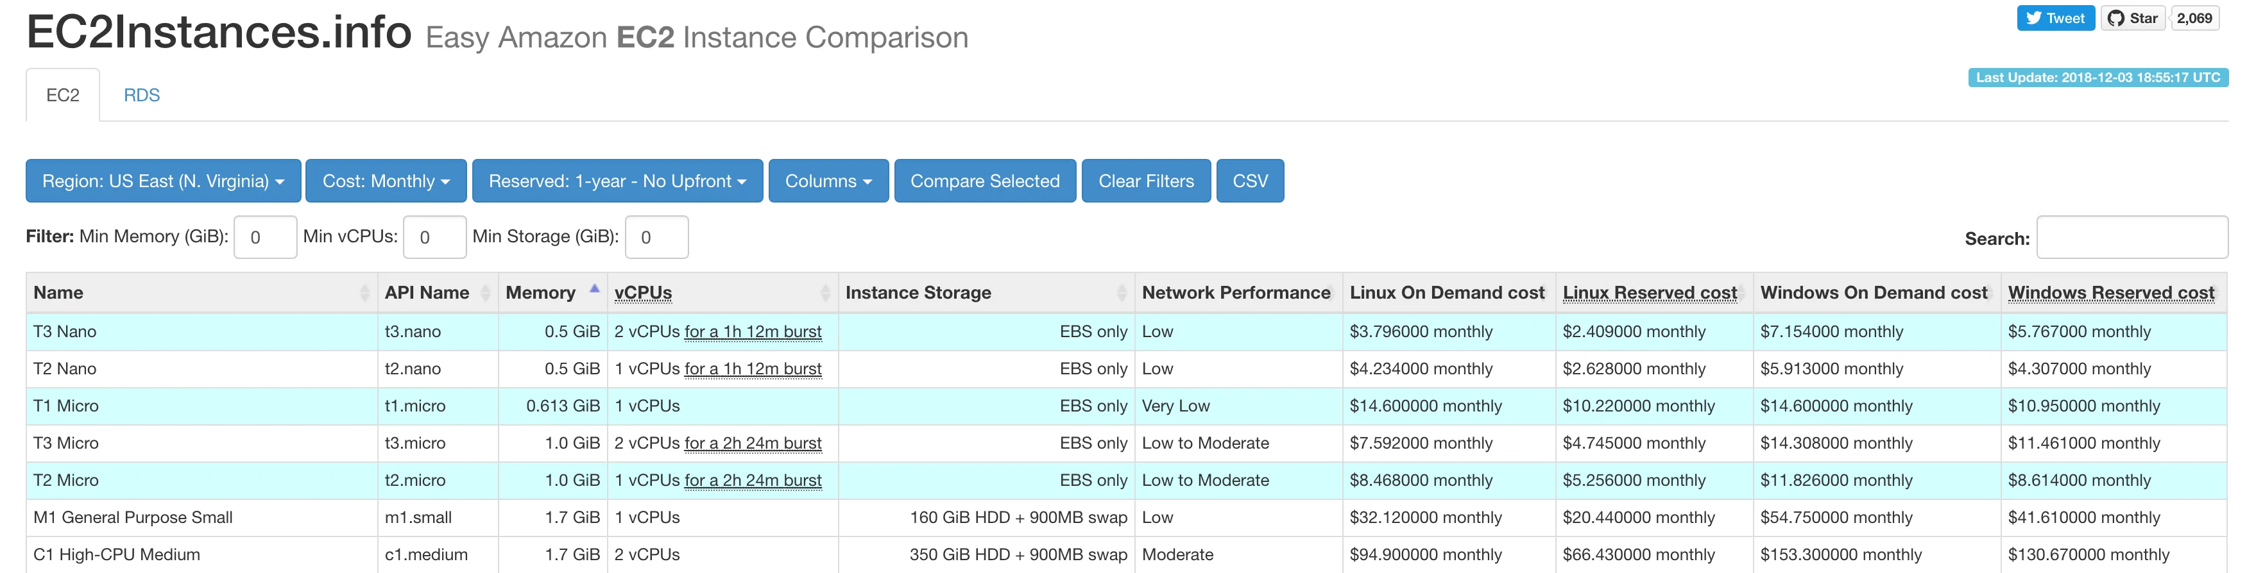Expand the Cost: Monthly dropdown
This screenshot has height=573, width=2247.
(386, 181)
